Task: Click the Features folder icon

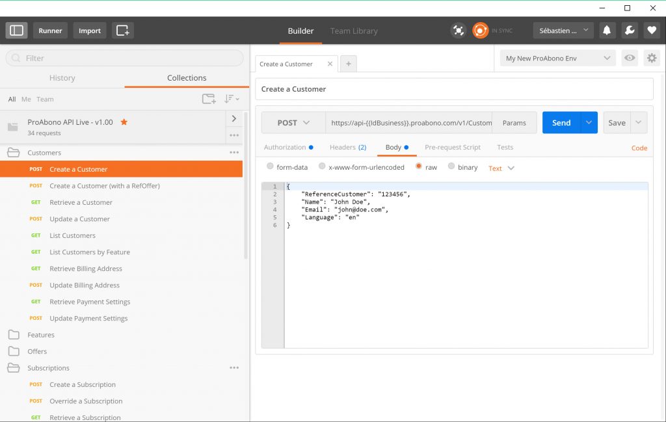Action: click(x=14, y=334)
